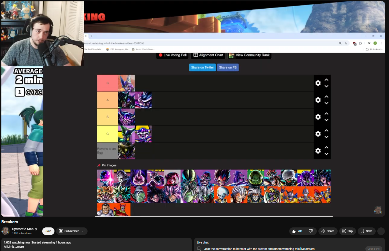Image resolution: width=389 pixels, height=251 pixels.
Task: Open the Sound Effects Down... bookmark
Action: pyautogui.click(x=143, y=49)
